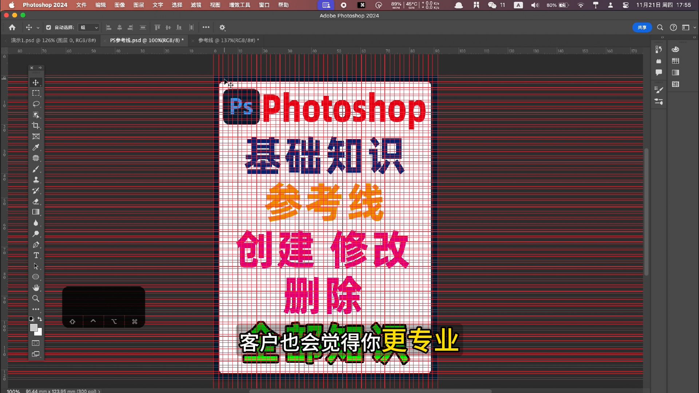Select the History Brush tool
699x393 pixels.
[x=36, y=191]
